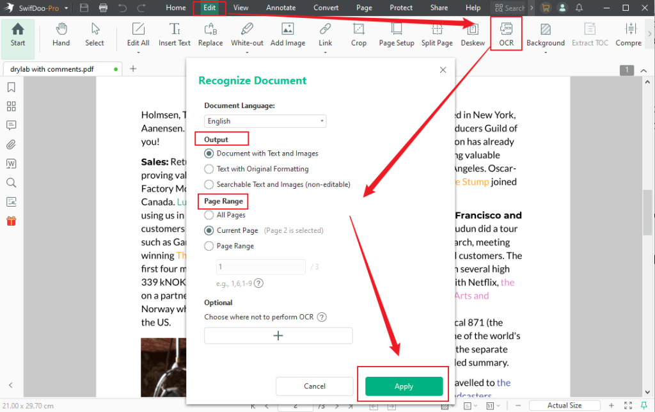Screen dimensions: 655x412
Task: Open the page Thumbnails panel
Action: (x=11, y=106)
